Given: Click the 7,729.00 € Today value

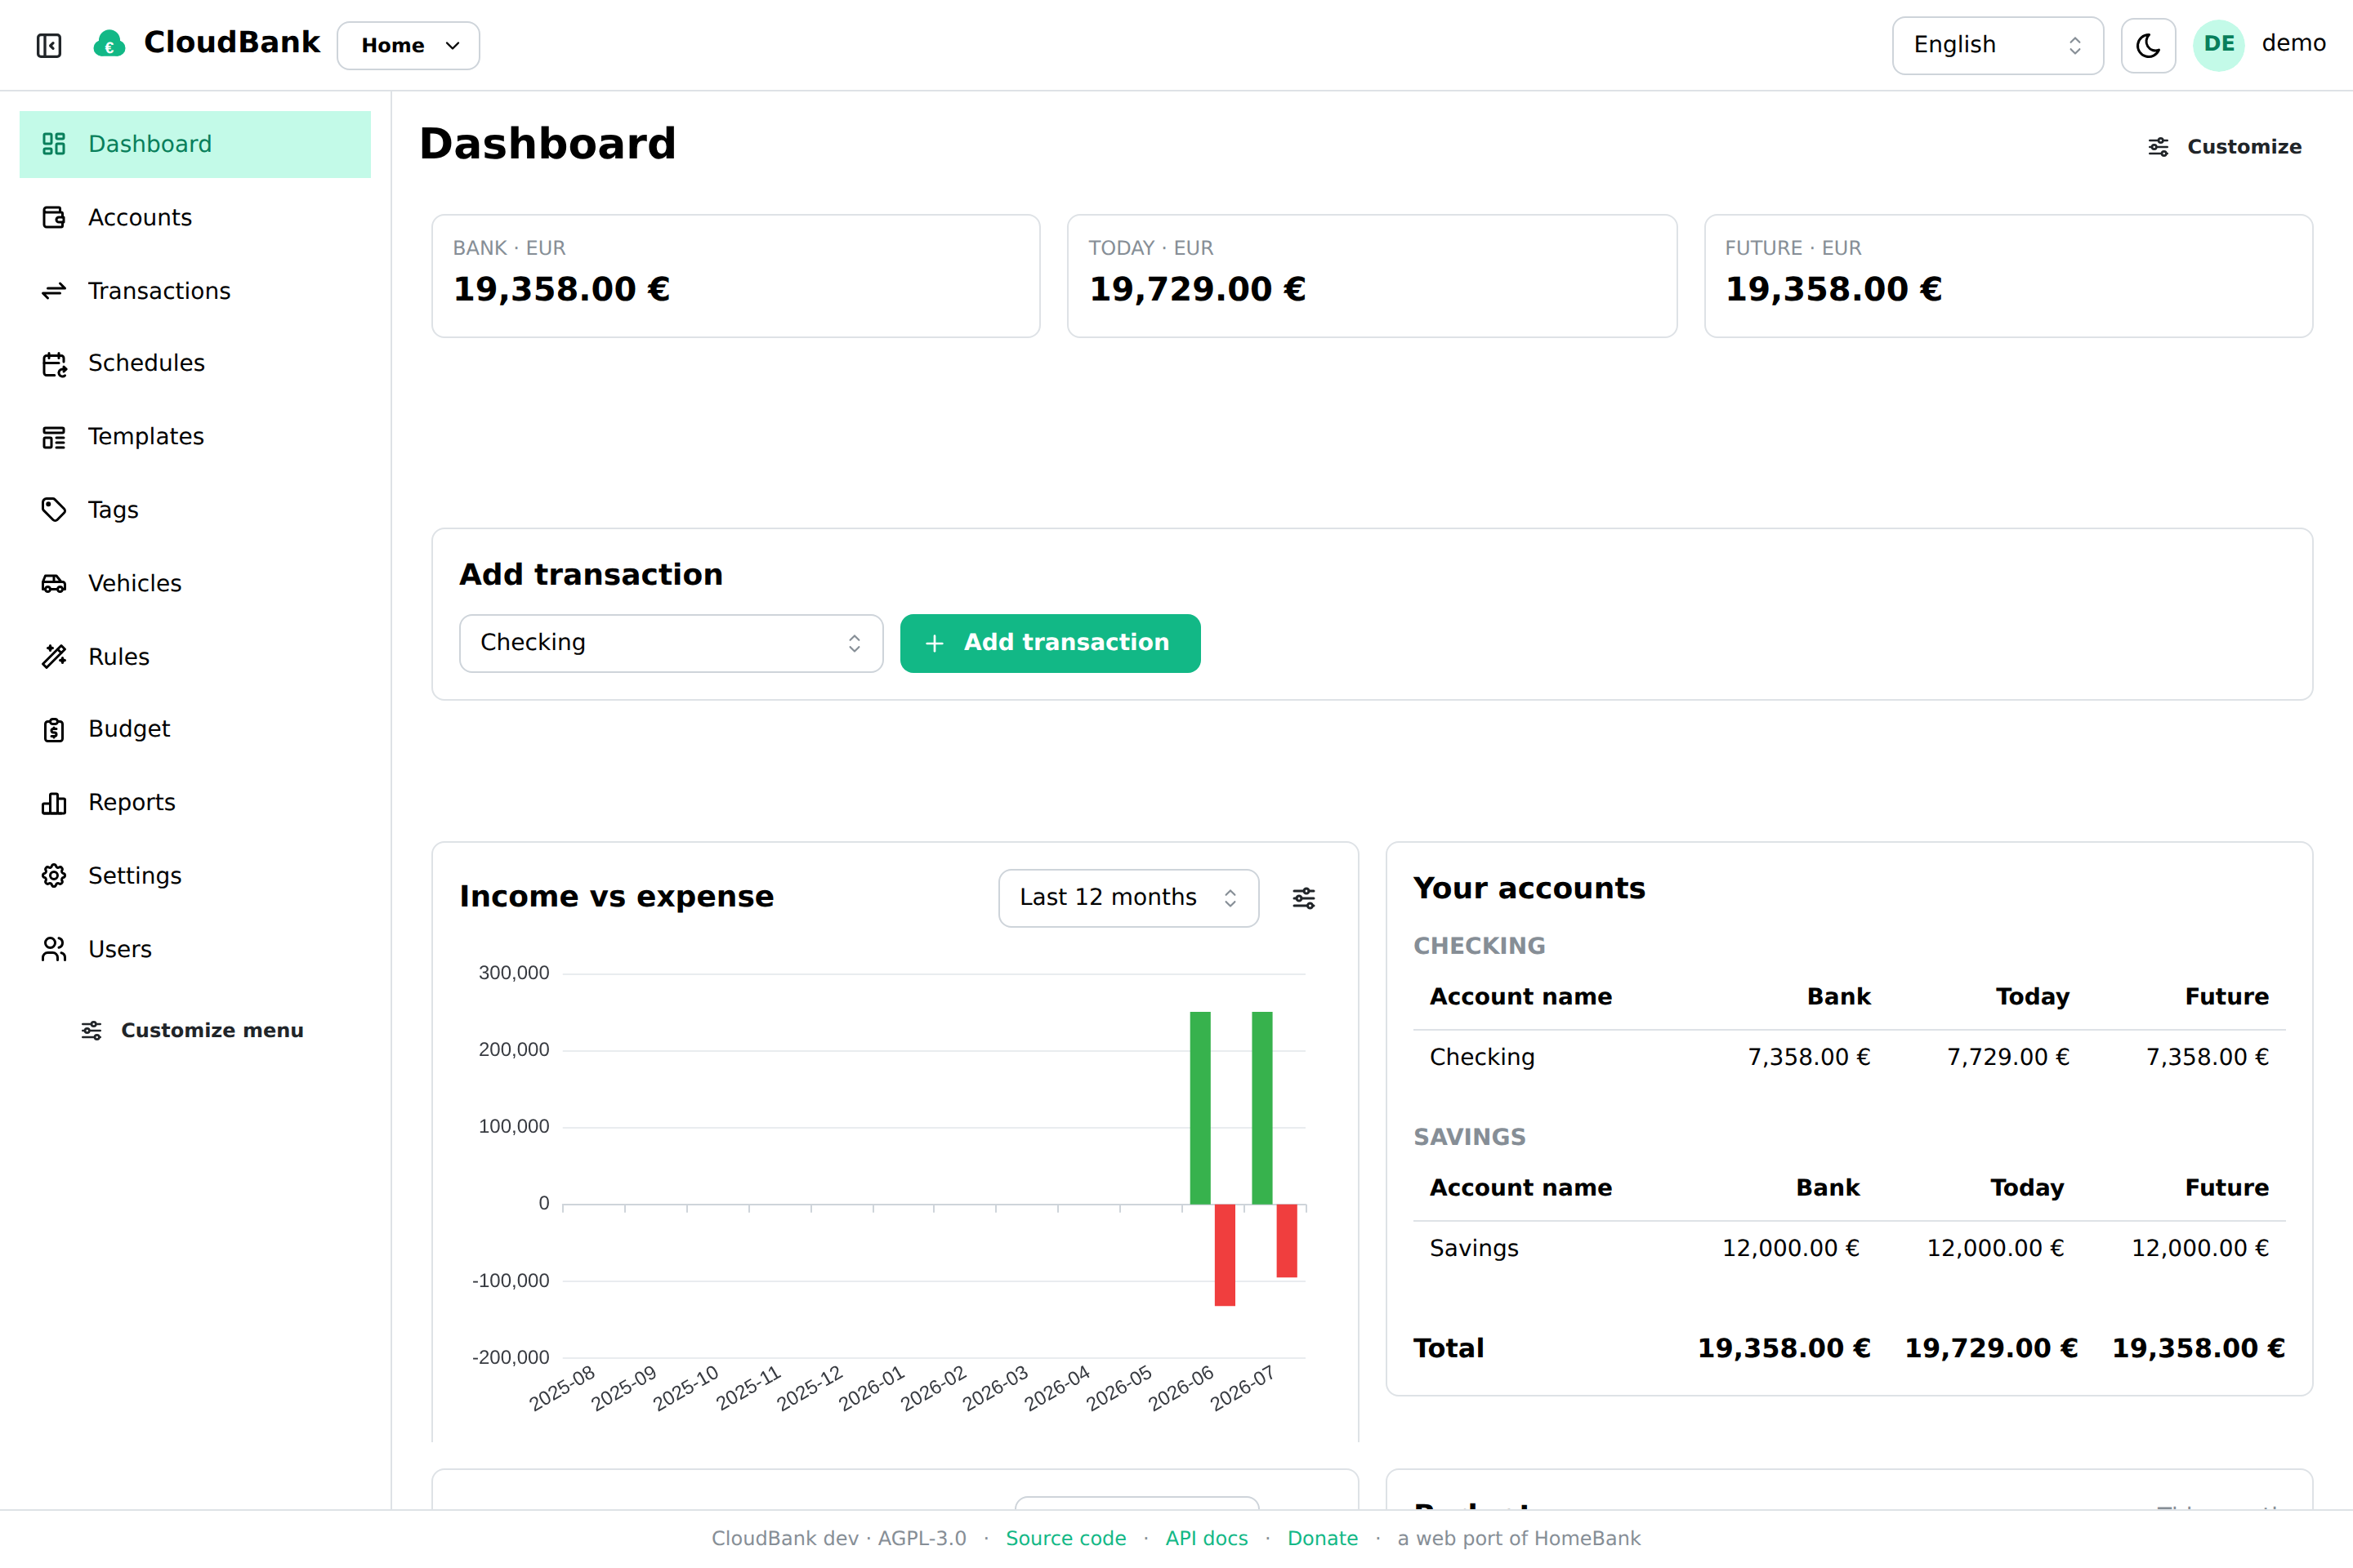Looking at the screenshot, I should click(2008, 1057).
